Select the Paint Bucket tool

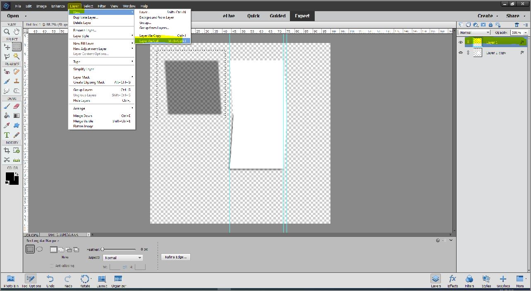[x=7, y=115]
